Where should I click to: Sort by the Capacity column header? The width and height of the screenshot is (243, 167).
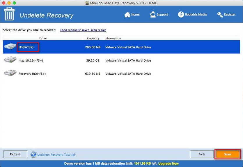click(93, 38)
